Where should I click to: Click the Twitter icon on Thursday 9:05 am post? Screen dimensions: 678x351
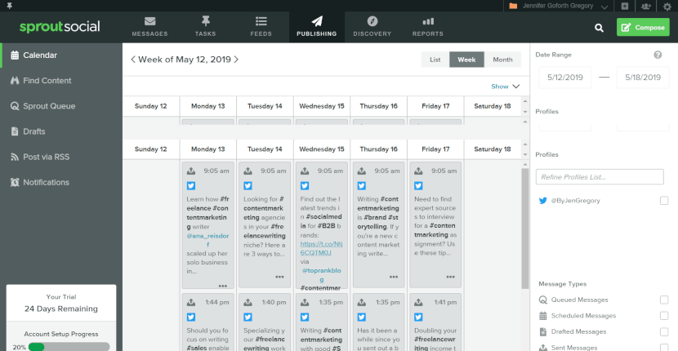(362, 186)
